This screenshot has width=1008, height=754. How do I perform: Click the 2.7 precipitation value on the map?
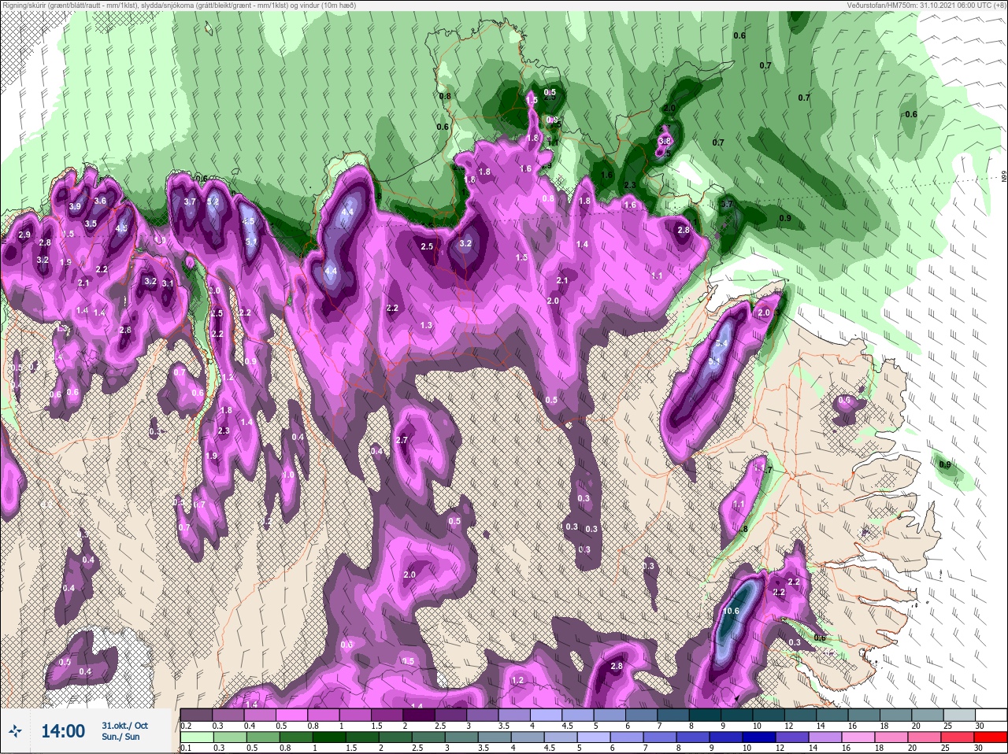(x=402, y=440)
